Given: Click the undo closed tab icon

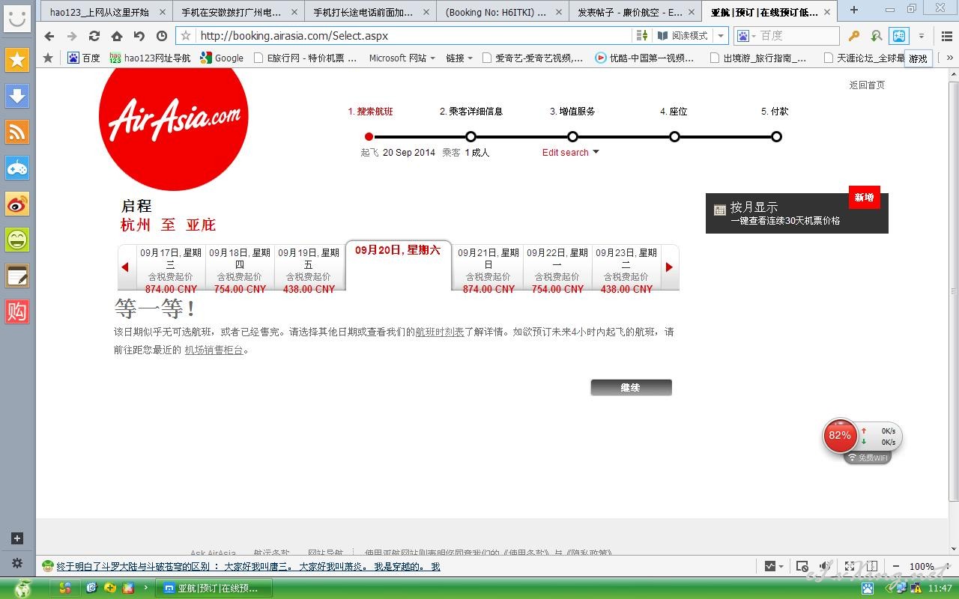Looking at the screenshot, I should tap(139, 36).
